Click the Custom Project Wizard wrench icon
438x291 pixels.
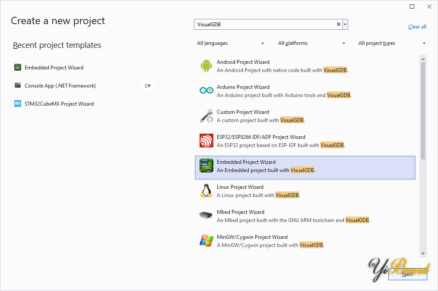pyautogui.click(x=206, y=116)
